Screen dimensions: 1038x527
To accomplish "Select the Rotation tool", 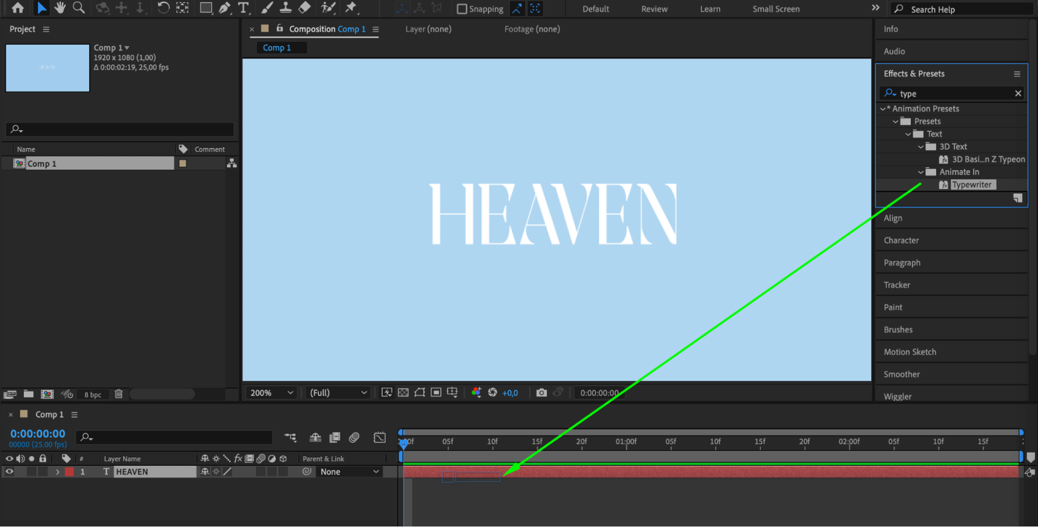I will tap(163, 8).
